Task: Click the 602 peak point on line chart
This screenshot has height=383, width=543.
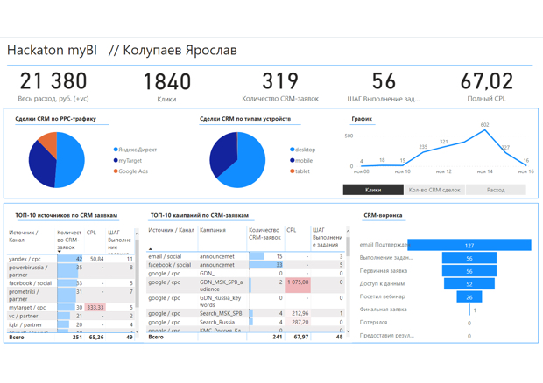Action: click(485, 130)
